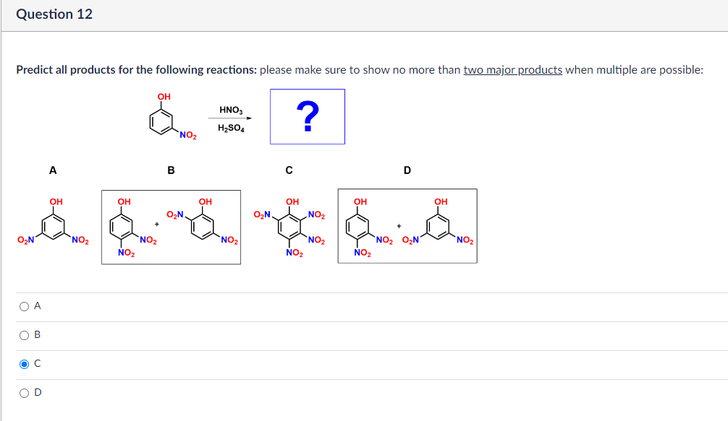Select radio button for option D
This screenshot has height=421, width=728.
tap(24, 392)
